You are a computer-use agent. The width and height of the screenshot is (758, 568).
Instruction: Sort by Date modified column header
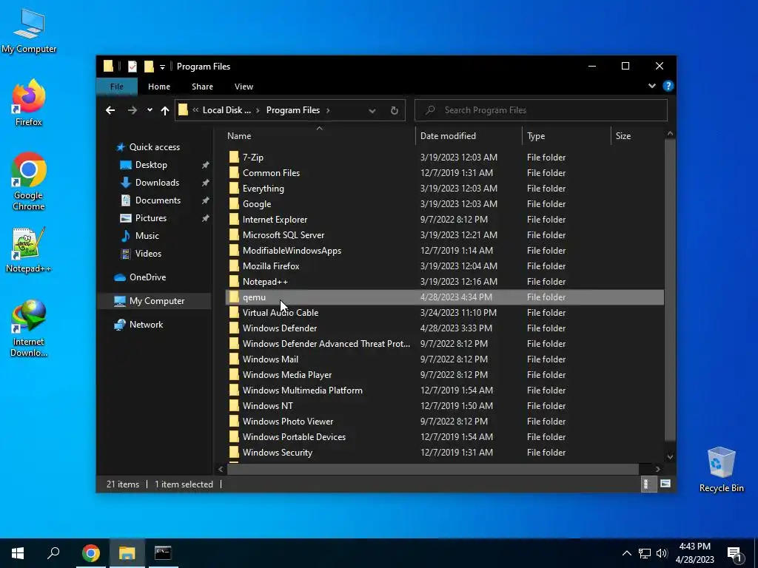[x=469, y=136]
